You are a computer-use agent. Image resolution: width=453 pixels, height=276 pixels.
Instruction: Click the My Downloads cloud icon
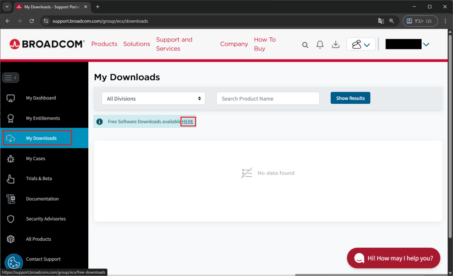pyautogui.click(x=11, y=138)
